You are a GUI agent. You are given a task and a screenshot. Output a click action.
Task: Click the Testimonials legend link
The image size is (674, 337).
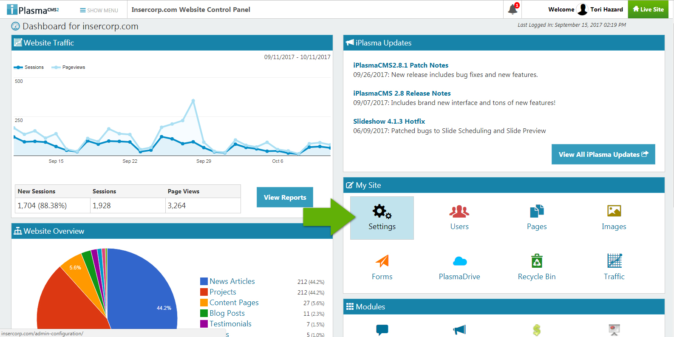pyautogui.click(x=230, y=324)
